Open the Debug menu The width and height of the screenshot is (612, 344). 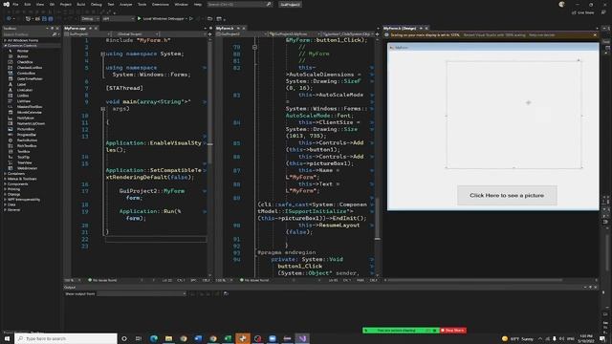[96, 4]
